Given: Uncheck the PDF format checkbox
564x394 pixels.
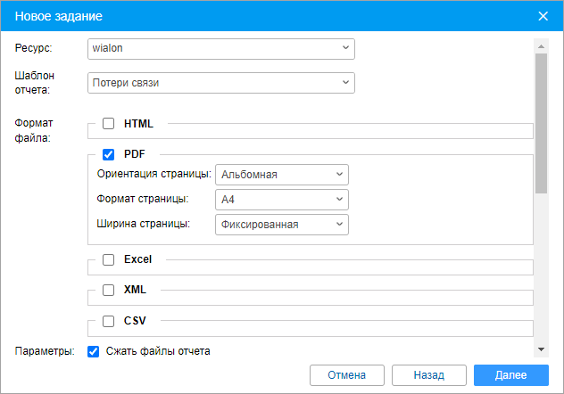Looking at the screenshot, I should 108,154.
